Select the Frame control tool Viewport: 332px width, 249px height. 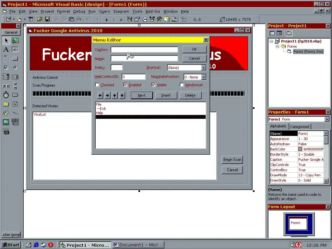[6, 59]
